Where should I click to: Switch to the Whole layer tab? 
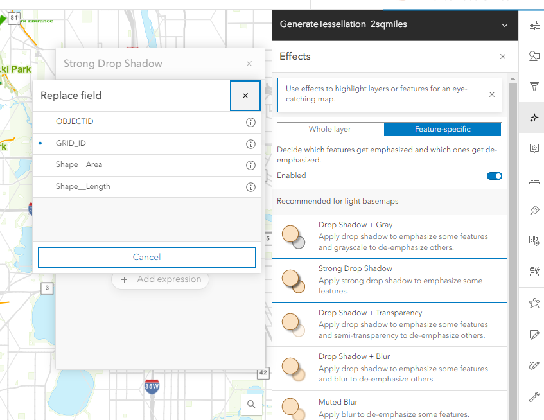click(x=329, y=129)
